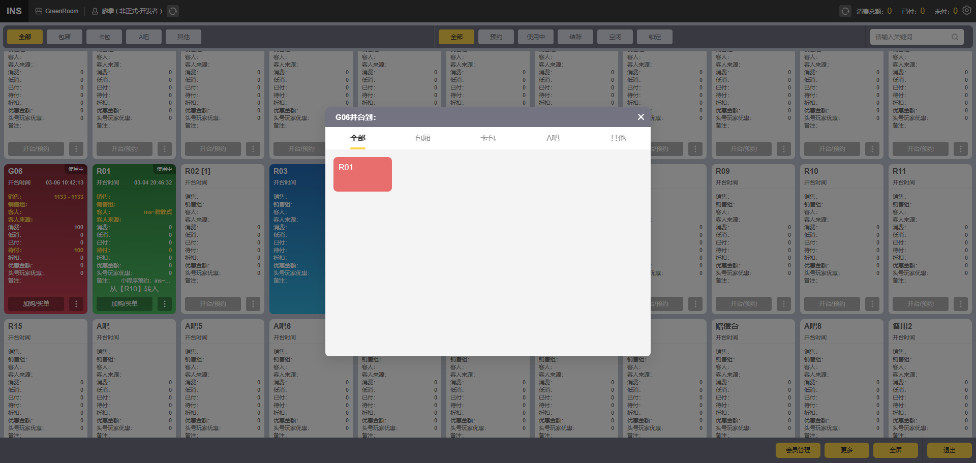This screenshot has width=976, height=463.
Task: Open the more options menu on R10 card
Action: tap(872, 304)
